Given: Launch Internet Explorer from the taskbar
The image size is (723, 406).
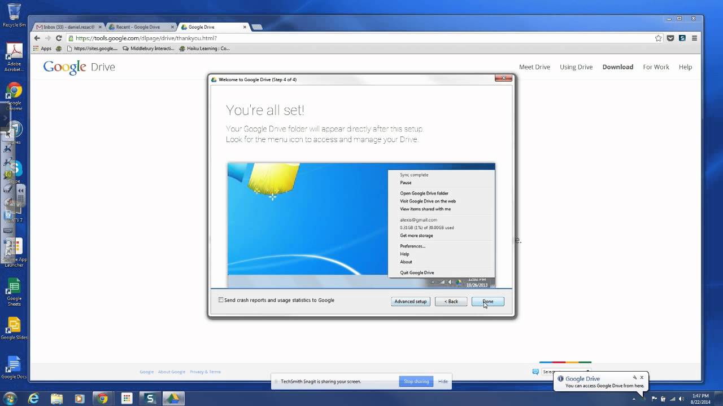Looking at the screenshot, I should pyautogui.click(x=33, y=398).
